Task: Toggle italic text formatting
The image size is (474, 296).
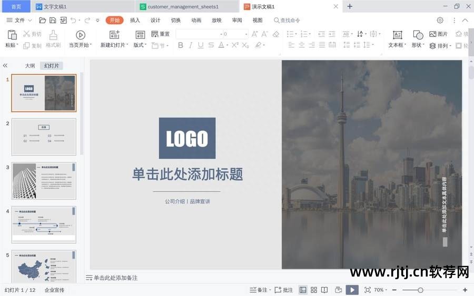Action: click(x=191, y=45)
